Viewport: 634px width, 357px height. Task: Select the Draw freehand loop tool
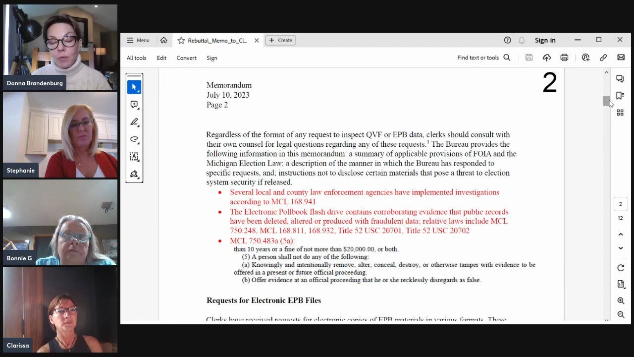tap(134, 139)
